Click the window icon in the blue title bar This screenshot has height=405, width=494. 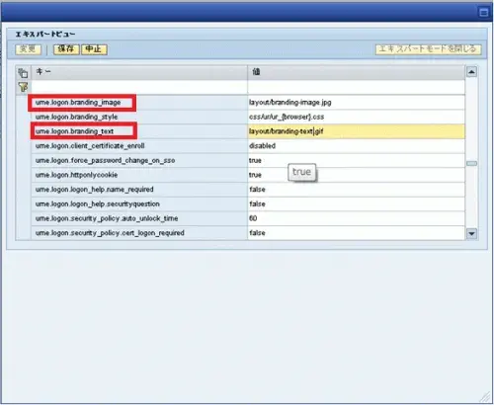point(483,13)
